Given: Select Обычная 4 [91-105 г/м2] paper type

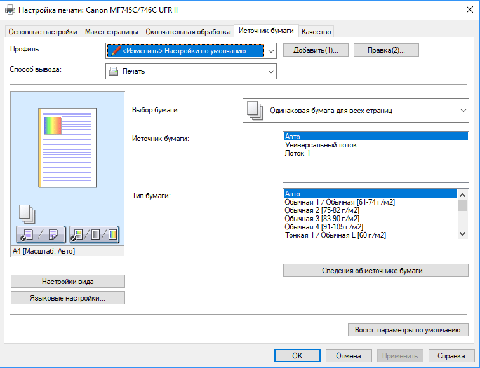Looking at the screenshot, I should tap(370, 227).
